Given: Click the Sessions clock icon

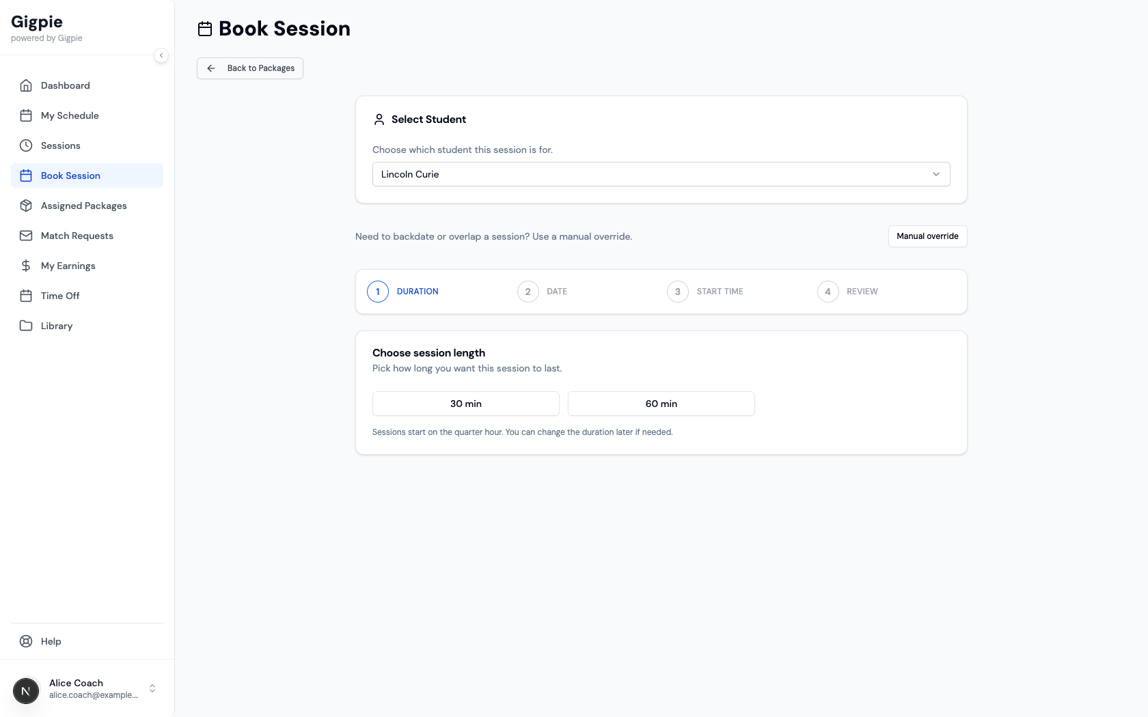Looking at the screenshot, I should 26,145.
